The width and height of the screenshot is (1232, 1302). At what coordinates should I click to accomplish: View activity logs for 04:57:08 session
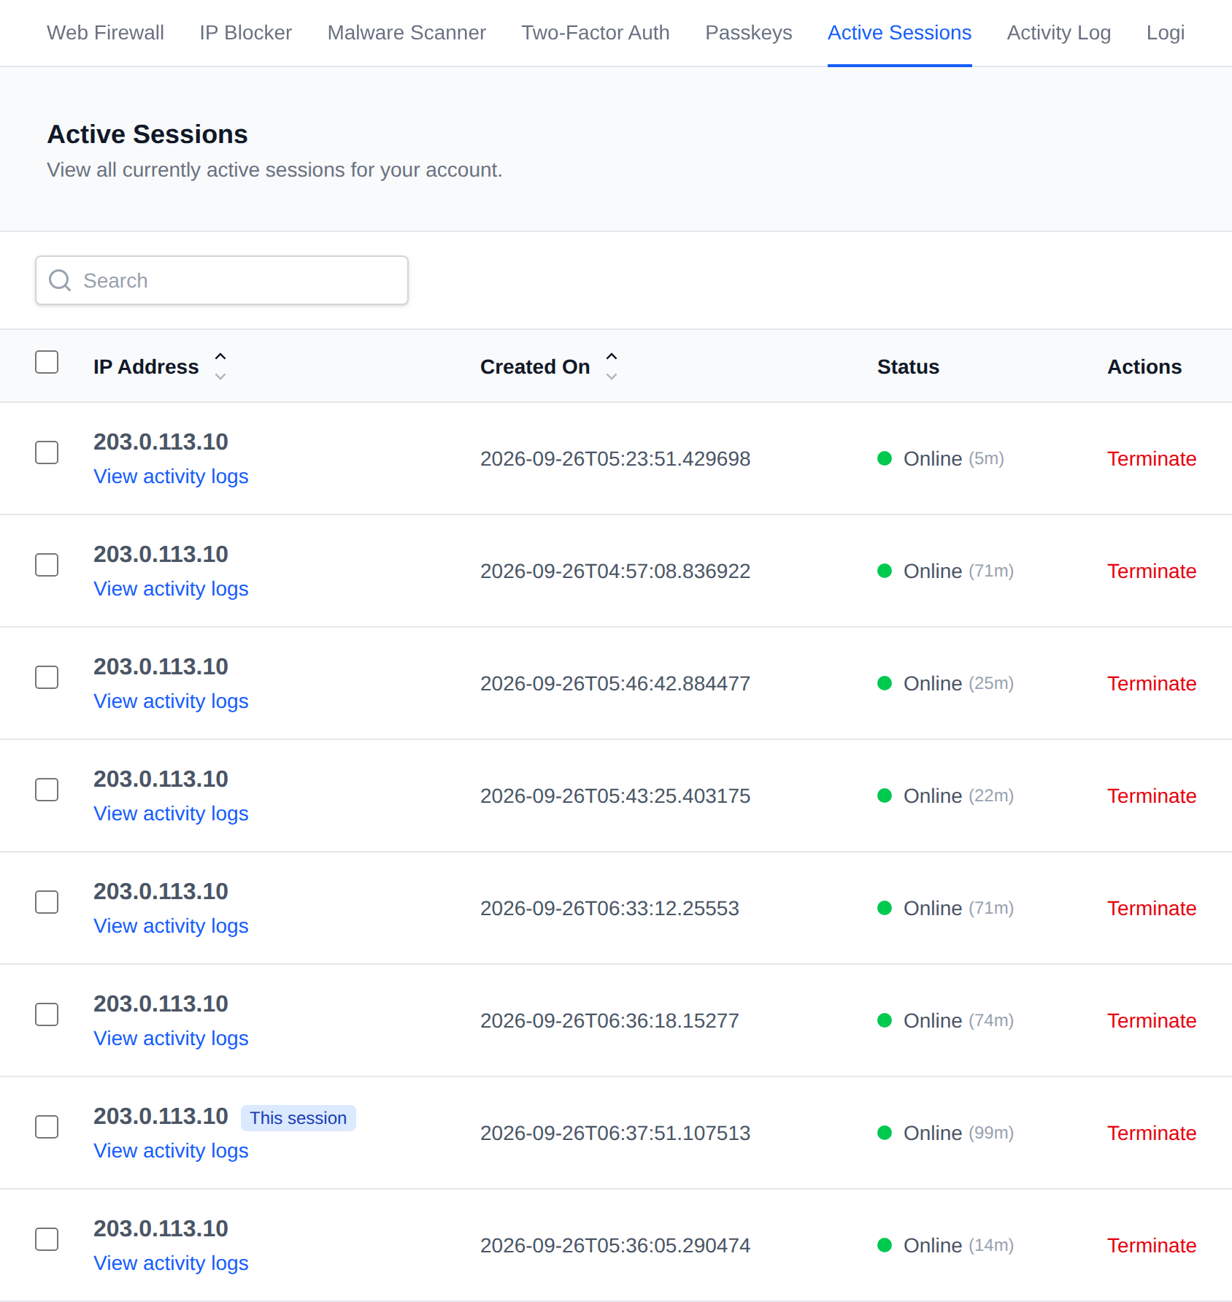[x=171, y=589]
